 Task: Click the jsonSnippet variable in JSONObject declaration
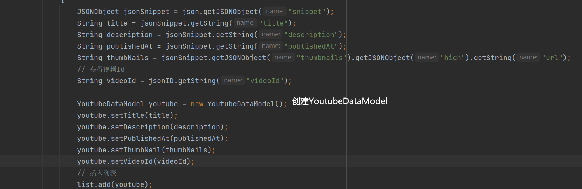[x=146, y=12]
